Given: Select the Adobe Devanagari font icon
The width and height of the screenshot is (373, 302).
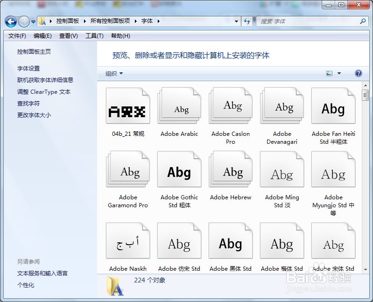Looking at the screenshot, I should [x=282, y=106].
